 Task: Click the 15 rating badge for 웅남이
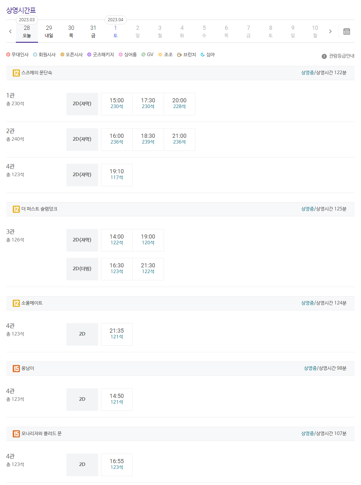16,368
